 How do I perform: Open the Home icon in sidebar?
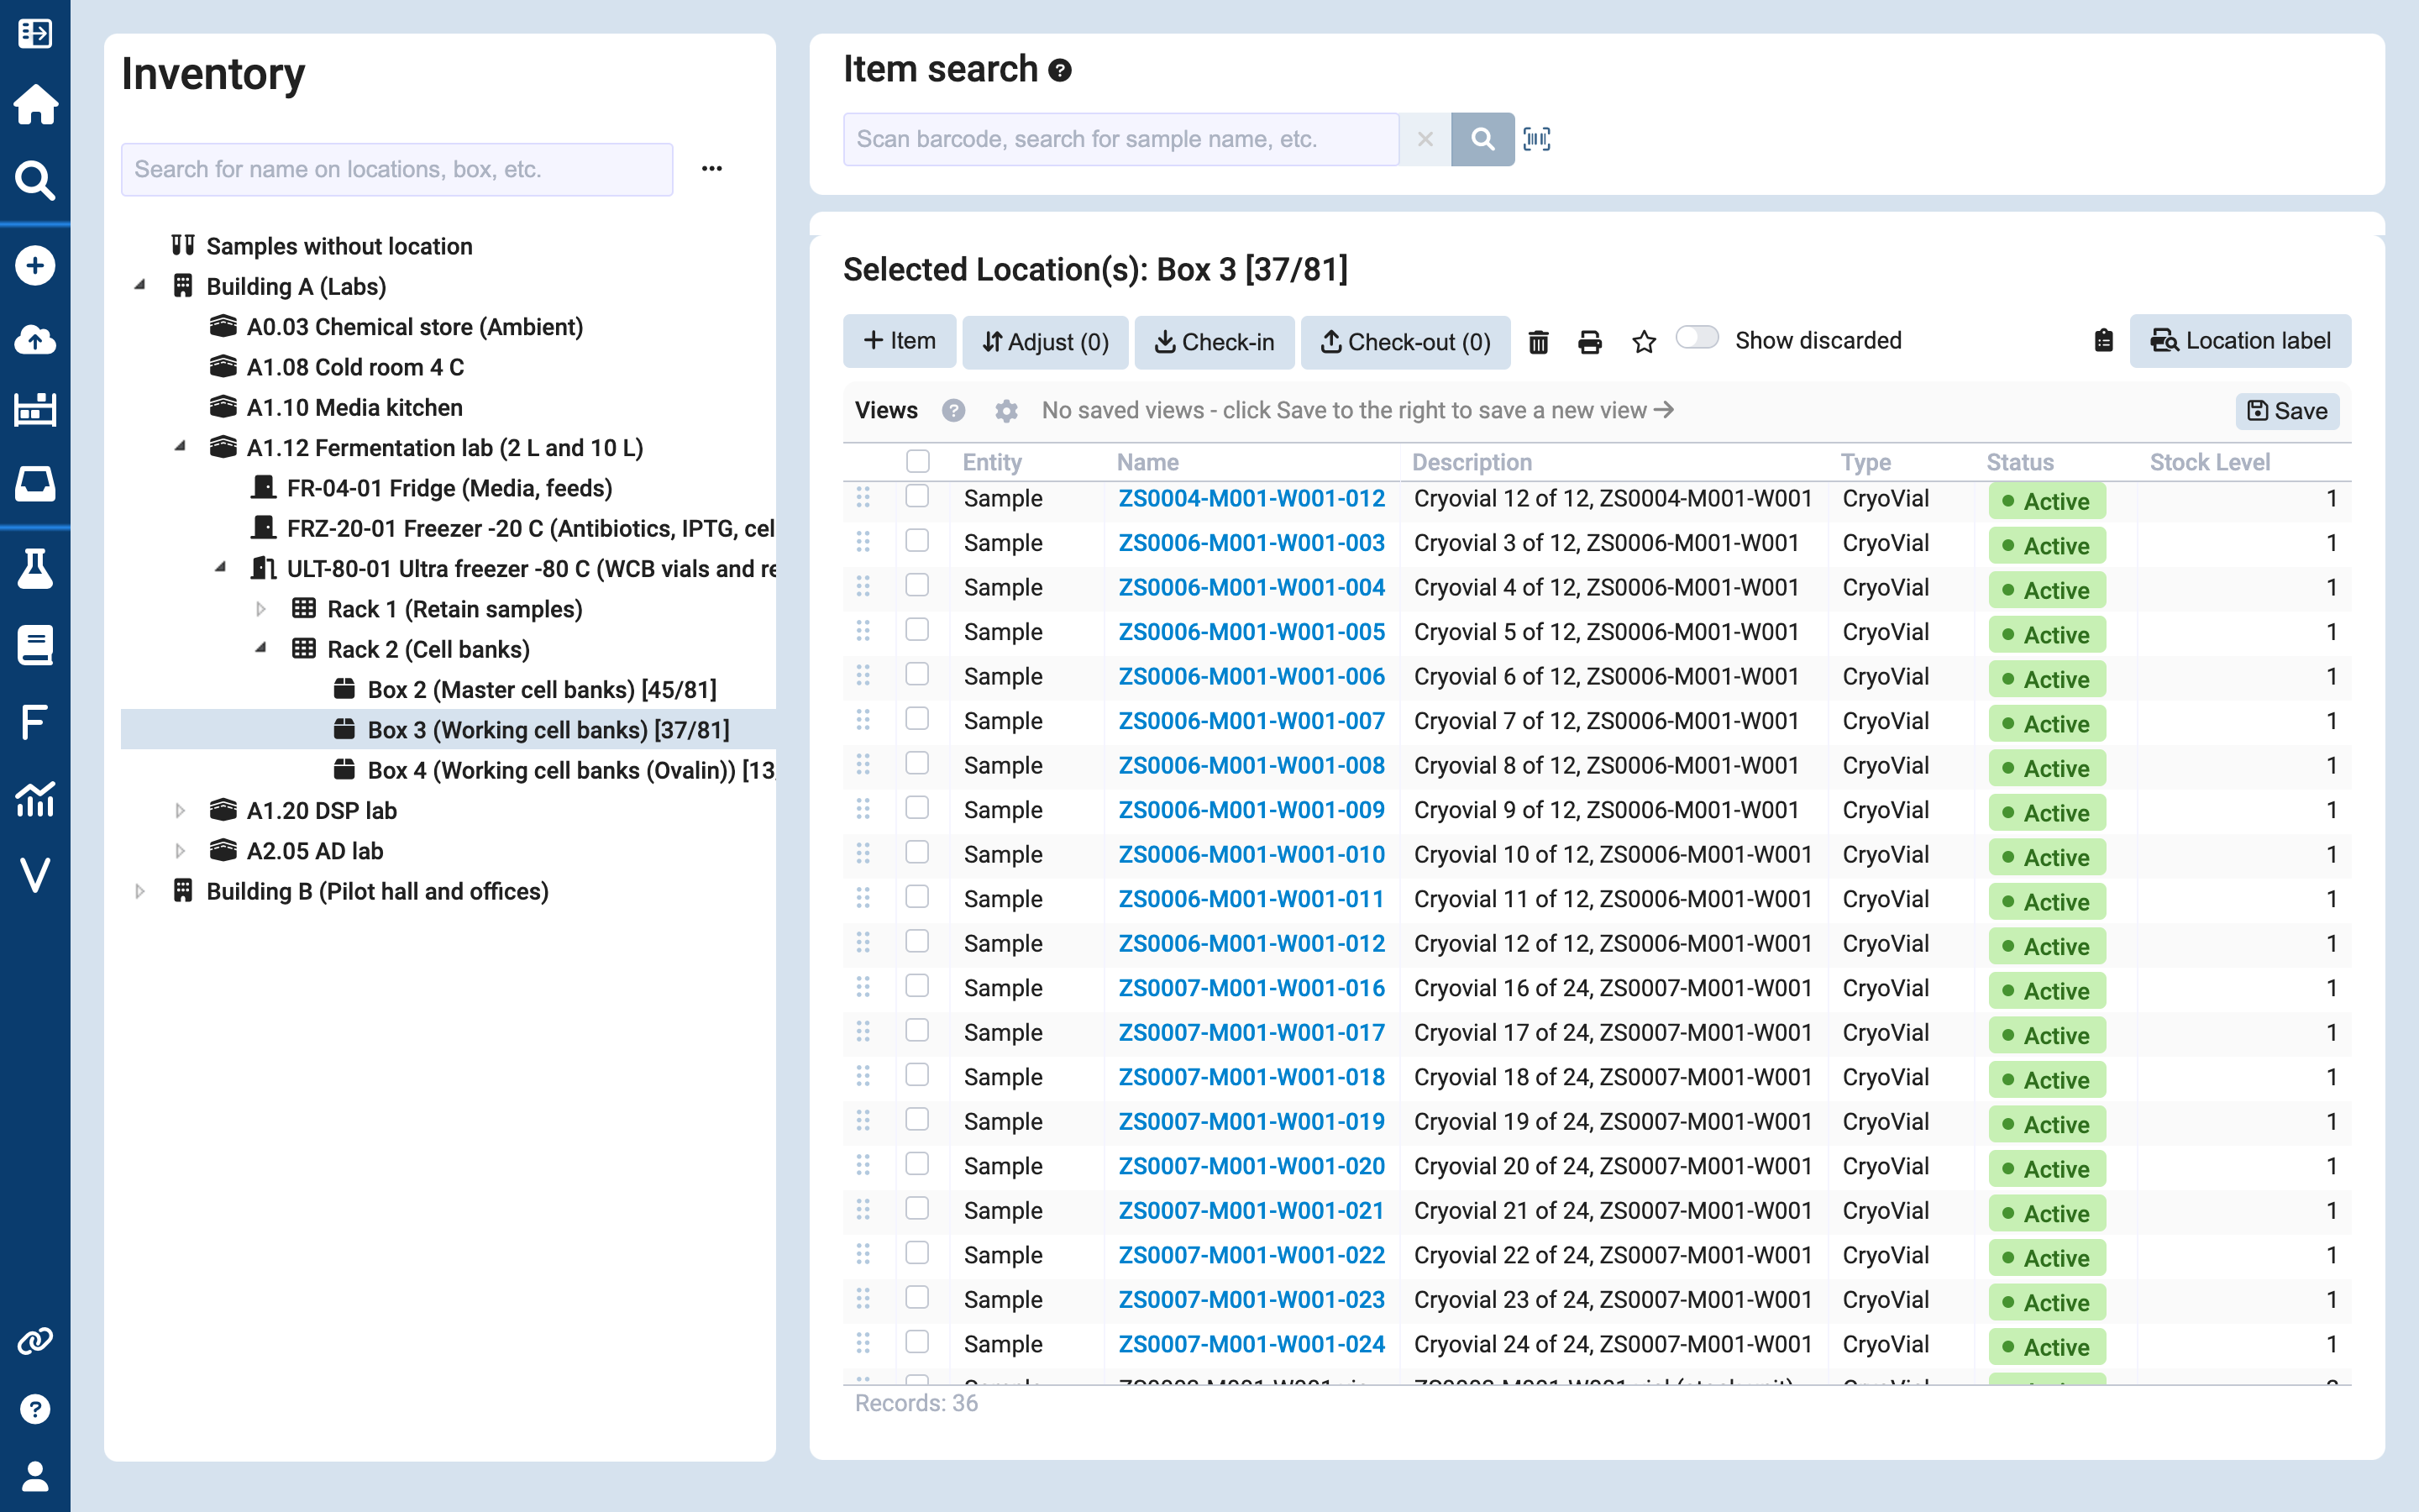(x=35, y=105)
